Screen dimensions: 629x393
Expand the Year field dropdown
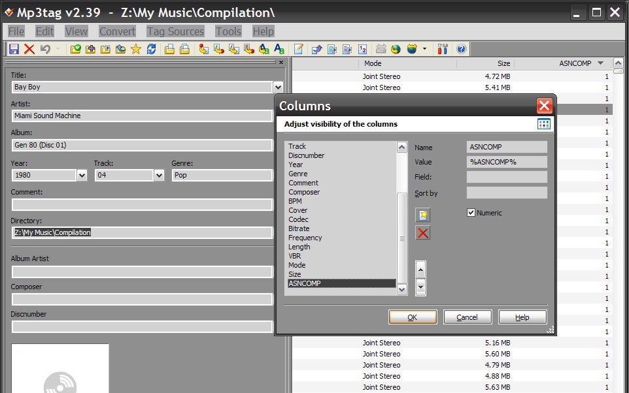(x=82, y=175)
